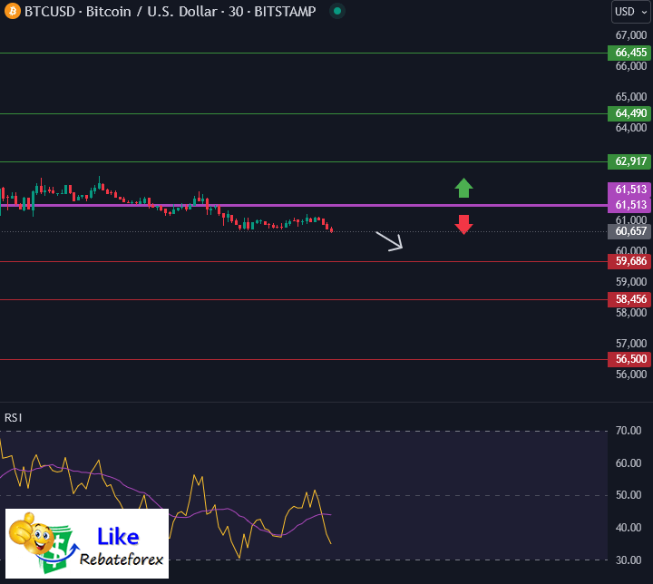
Task: Select the 66,455 green price label
Action: tap(629, 53)
